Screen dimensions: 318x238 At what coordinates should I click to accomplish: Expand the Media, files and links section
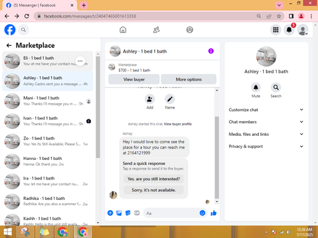(x=266, y=134)
